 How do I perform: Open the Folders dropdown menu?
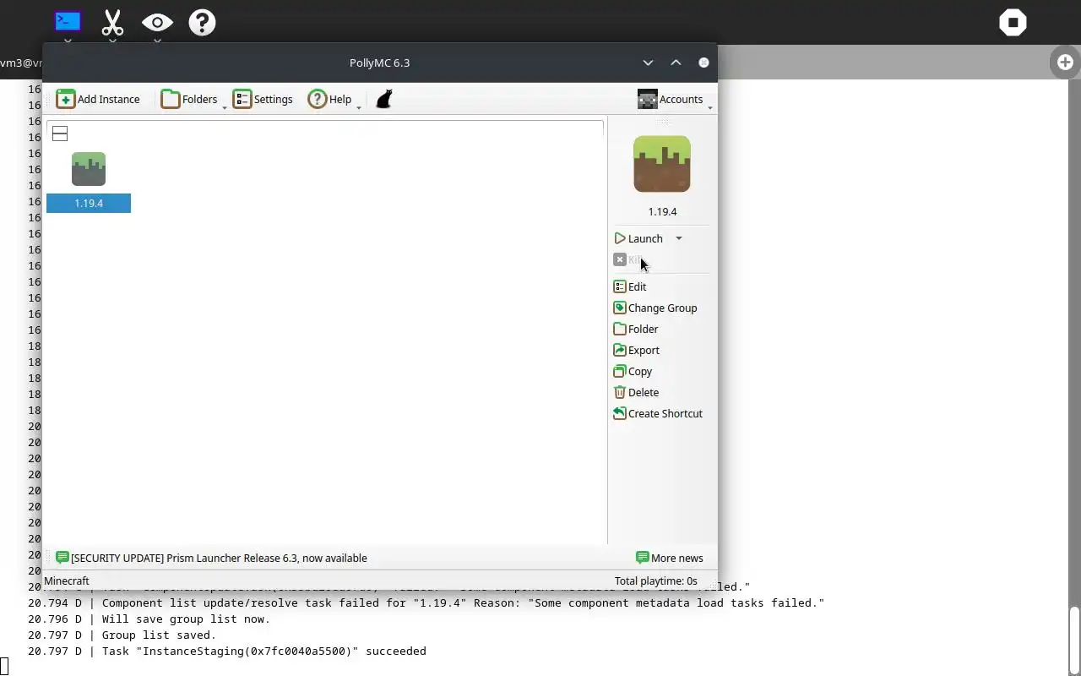click(193, 99)
